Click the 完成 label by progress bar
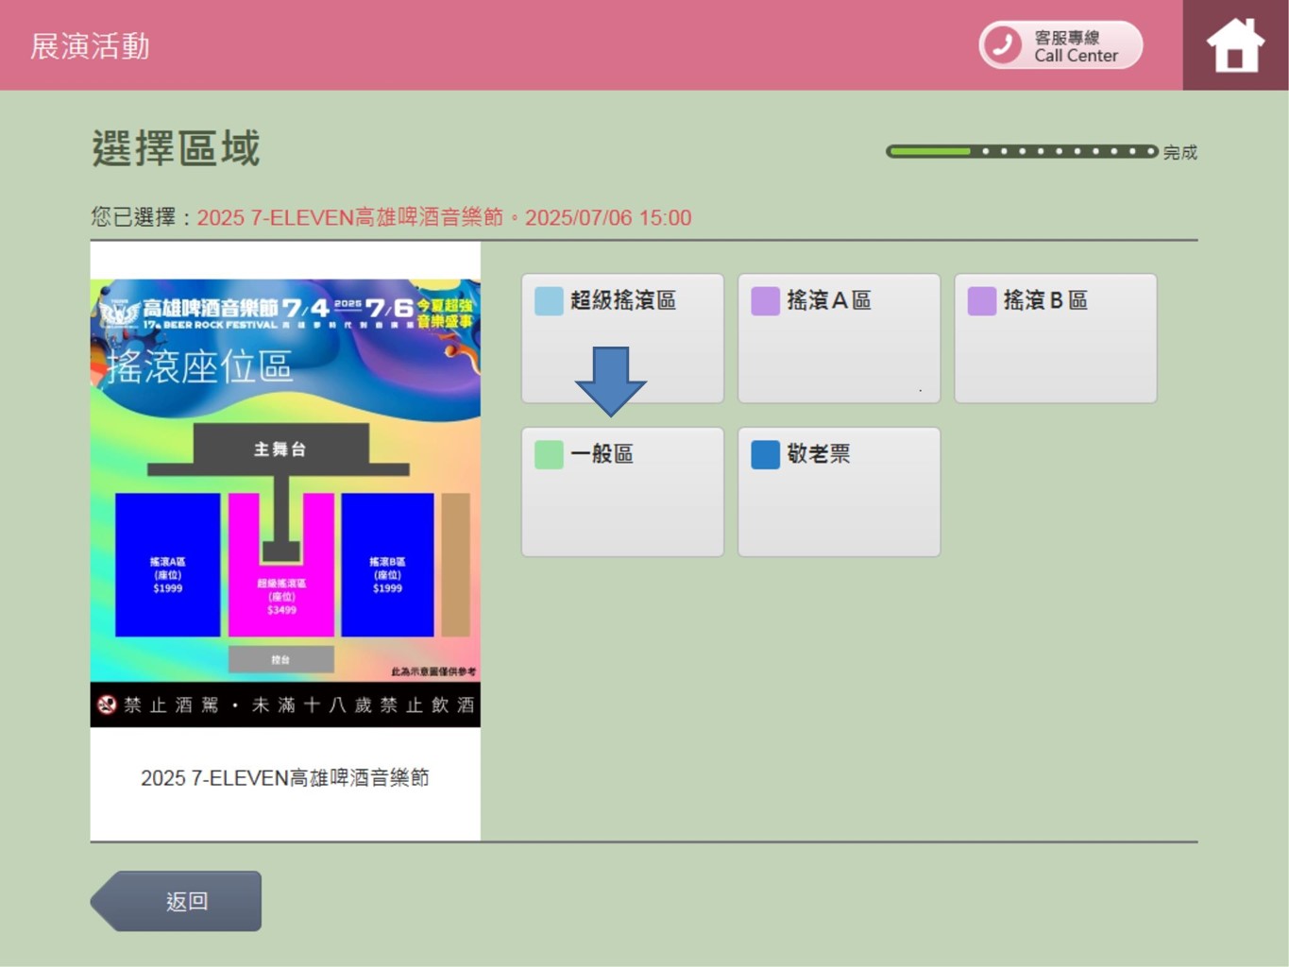 pyautogui.click(x=1180, y=152)
